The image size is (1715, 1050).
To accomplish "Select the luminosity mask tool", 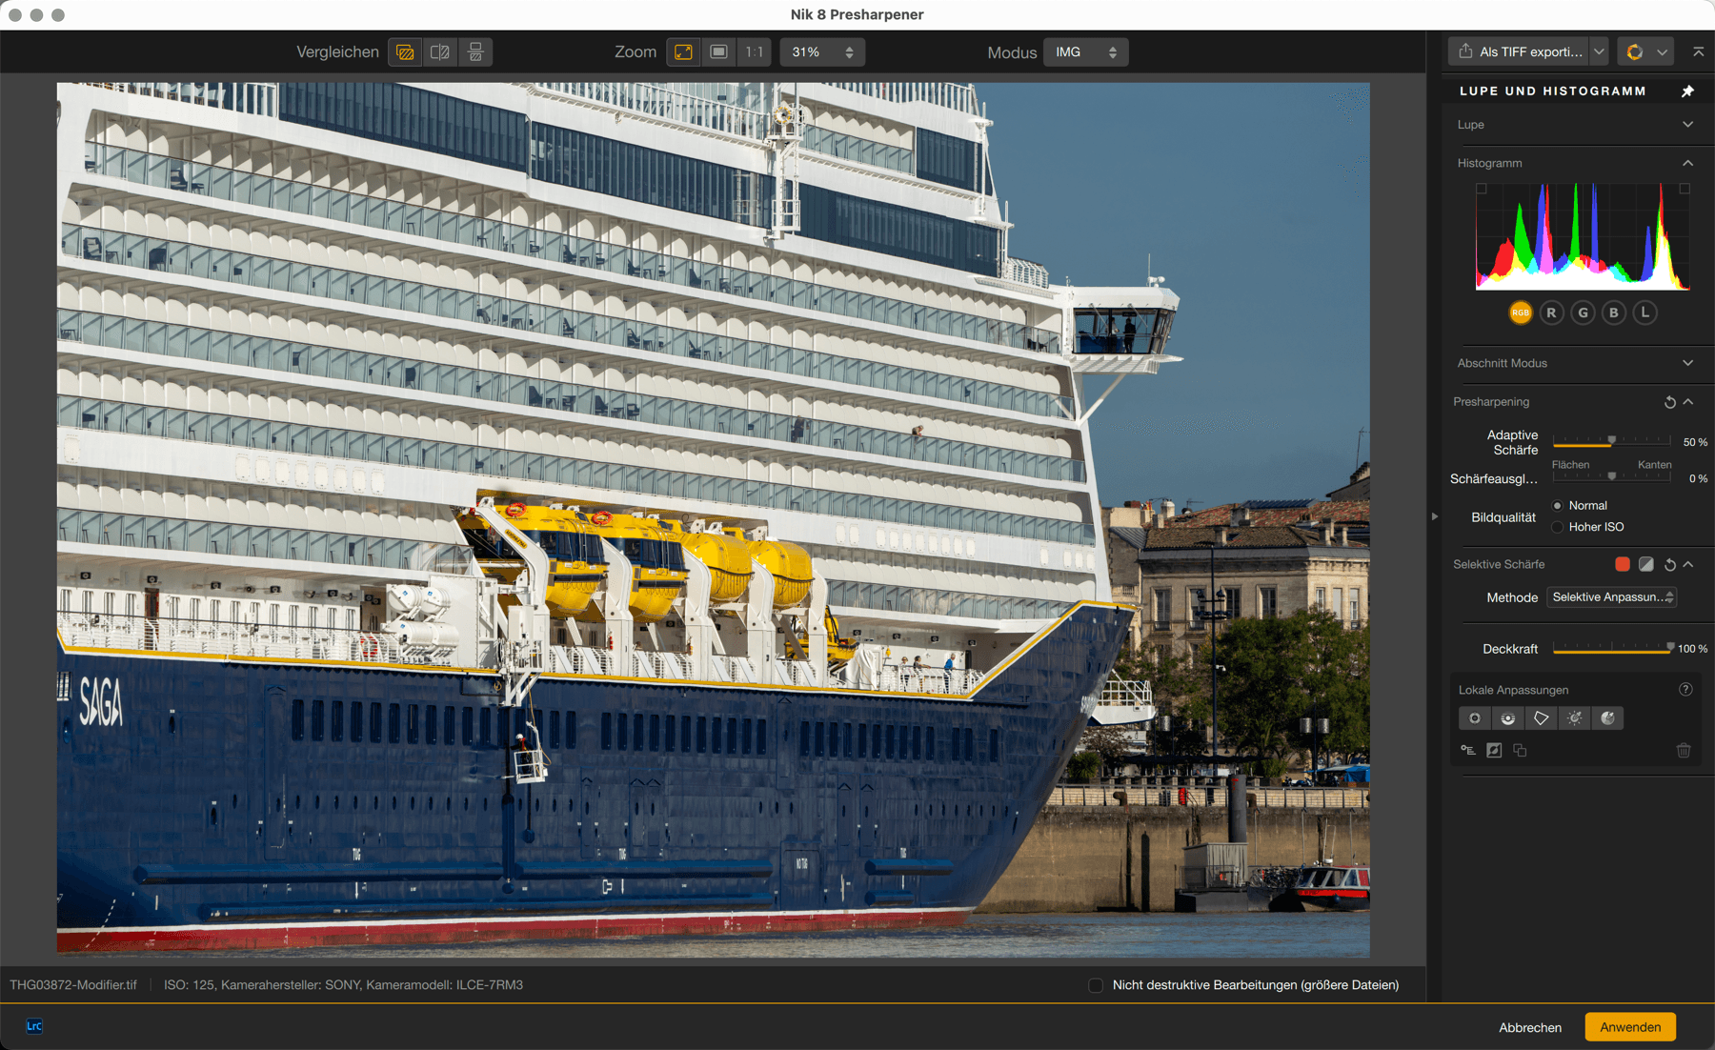I will [1575, 718].
